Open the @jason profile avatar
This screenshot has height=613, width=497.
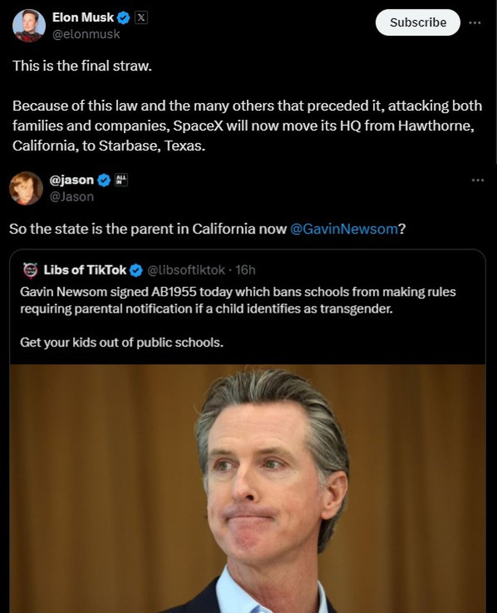click(x=26, y=188)
